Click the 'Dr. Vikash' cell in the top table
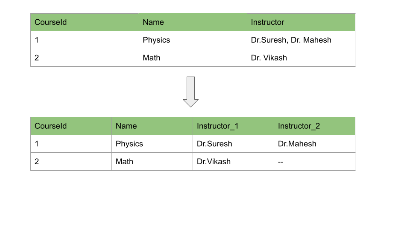The height and width of the screenshot is (231, 410). point(301,58)
